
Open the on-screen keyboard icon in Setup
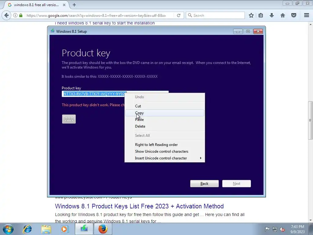tap(69, 119)
